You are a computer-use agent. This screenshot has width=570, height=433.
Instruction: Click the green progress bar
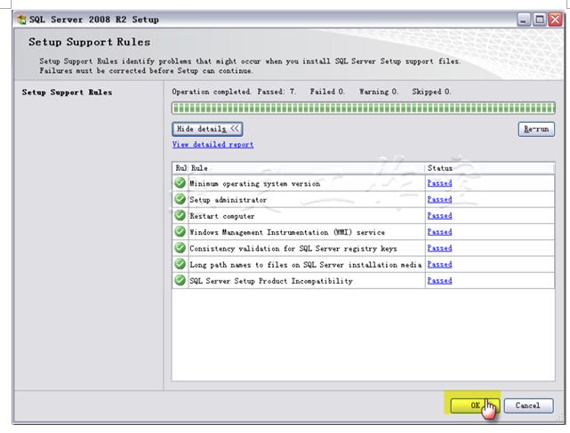pyautogui.click(x=363, y=108)
